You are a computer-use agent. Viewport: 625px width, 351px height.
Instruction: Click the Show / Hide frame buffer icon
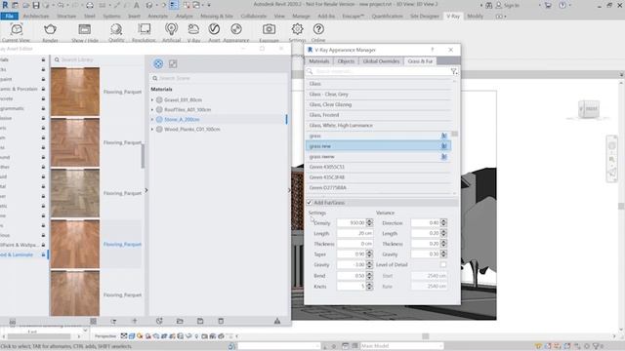(x=85, y=30)
